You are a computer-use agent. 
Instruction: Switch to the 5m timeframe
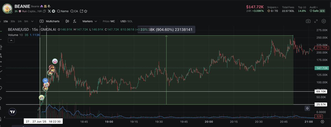tap(26, 21)
